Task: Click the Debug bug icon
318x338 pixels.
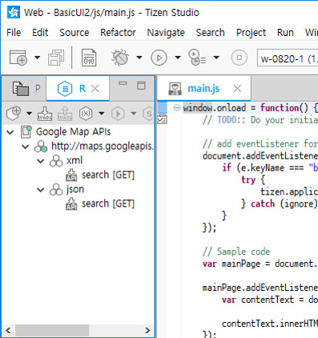Action: tap(120, 58)
